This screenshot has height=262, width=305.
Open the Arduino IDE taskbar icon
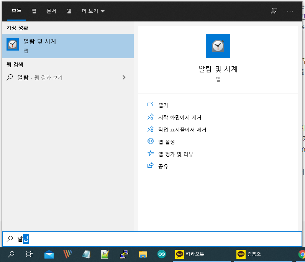(161, 254)
